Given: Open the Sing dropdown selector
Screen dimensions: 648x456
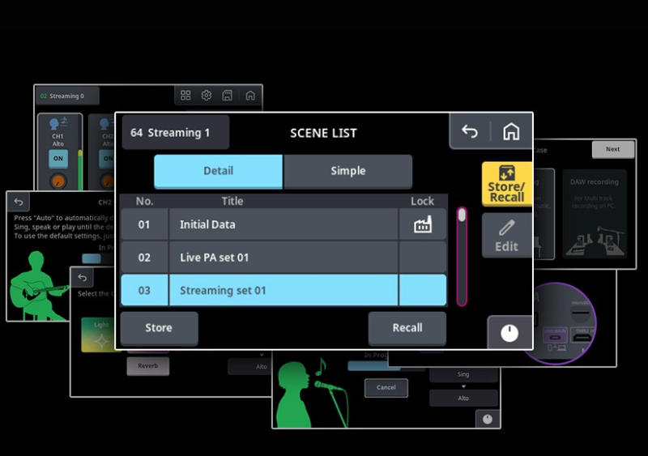Looking at the screenshot, I should click(x=463, y=376).
